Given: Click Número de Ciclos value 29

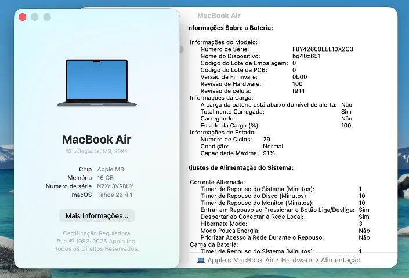Looking at the screenshot, I should click(x=267, y=139).
